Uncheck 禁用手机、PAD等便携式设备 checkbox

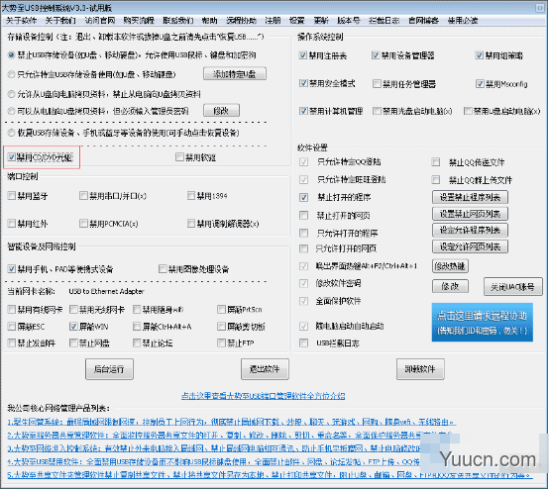point(12,269)
